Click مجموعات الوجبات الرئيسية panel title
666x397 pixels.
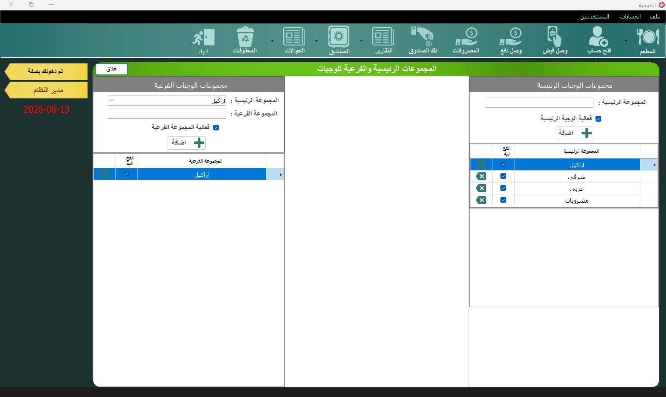coord(574,85)
